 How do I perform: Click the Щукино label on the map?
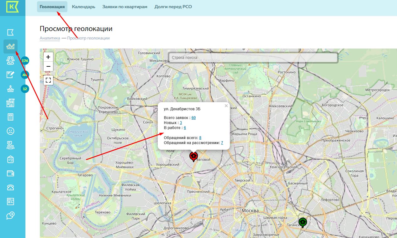click(x=118, y=130)
